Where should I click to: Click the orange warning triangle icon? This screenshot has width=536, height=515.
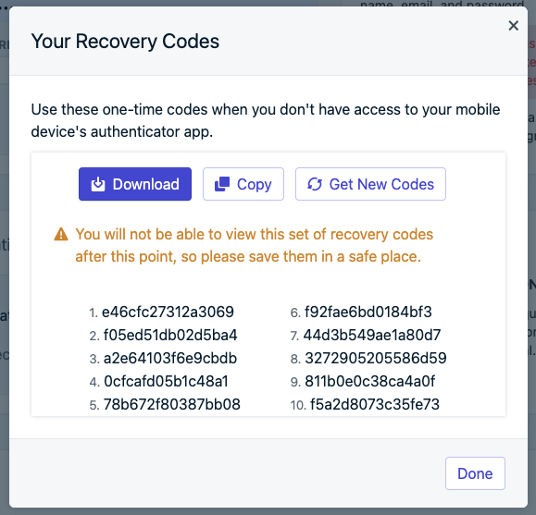click(61, 234)
